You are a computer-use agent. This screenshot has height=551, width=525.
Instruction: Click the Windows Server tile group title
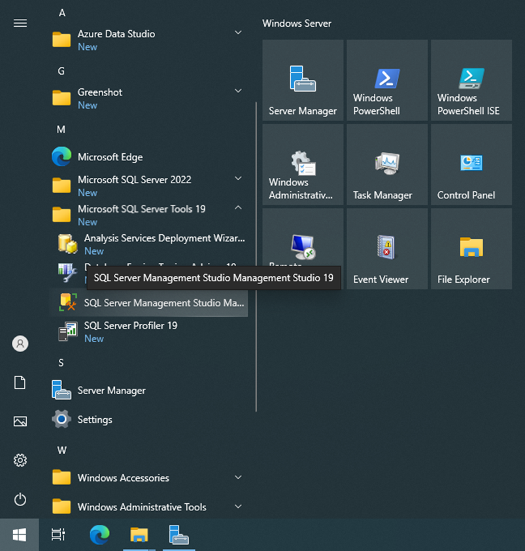tap(297, 24)
